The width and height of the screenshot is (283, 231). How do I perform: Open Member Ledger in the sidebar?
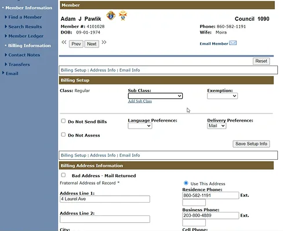(x=26, y=36)
